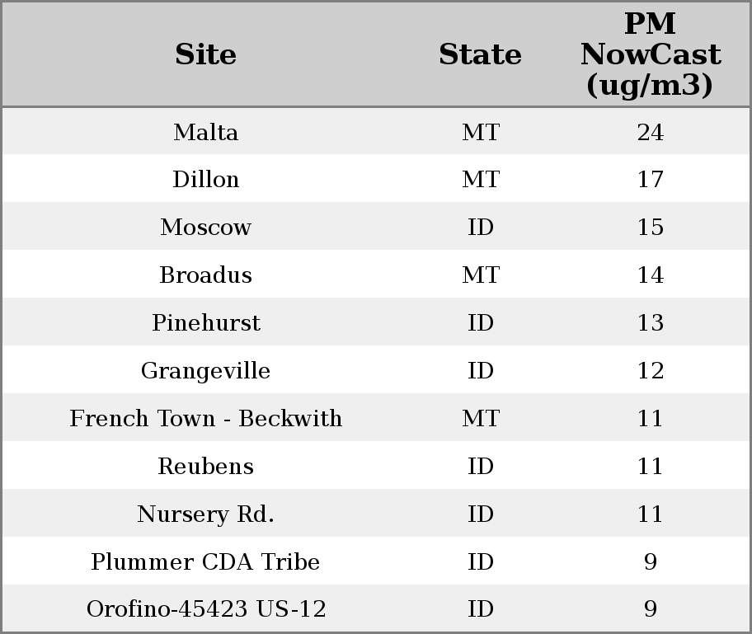Viewport: 752px width, 634px height.
Task: Select the Nursery Rd. site cell
Action: [x=205, y=514]
